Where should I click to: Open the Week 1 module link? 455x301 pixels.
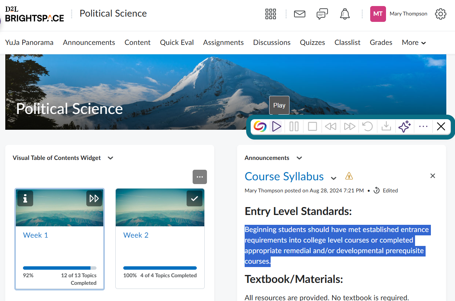click(35, 235)
